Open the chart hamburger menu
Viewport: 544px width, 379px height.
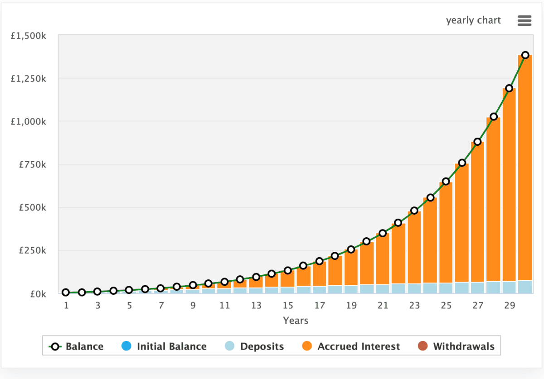524,20
